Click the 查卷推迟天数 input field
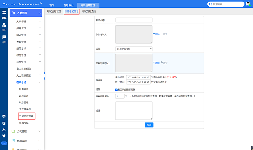Image resolution: width=253 pixels, height=150 pixels. pyautogui.click(x=120, y=96)
